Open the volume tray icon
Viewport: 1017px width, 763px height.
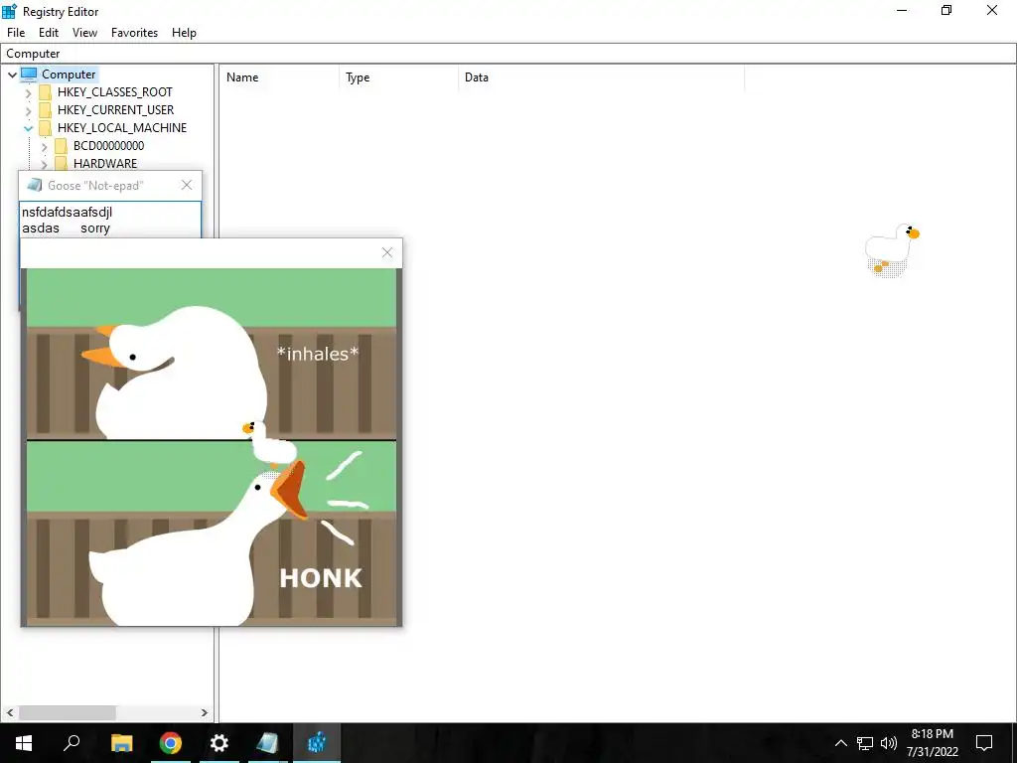(889, 743)
